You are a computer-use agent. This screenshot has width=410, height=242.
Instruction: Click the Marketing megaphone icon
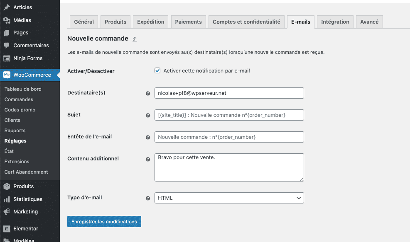tap(6, 212)
